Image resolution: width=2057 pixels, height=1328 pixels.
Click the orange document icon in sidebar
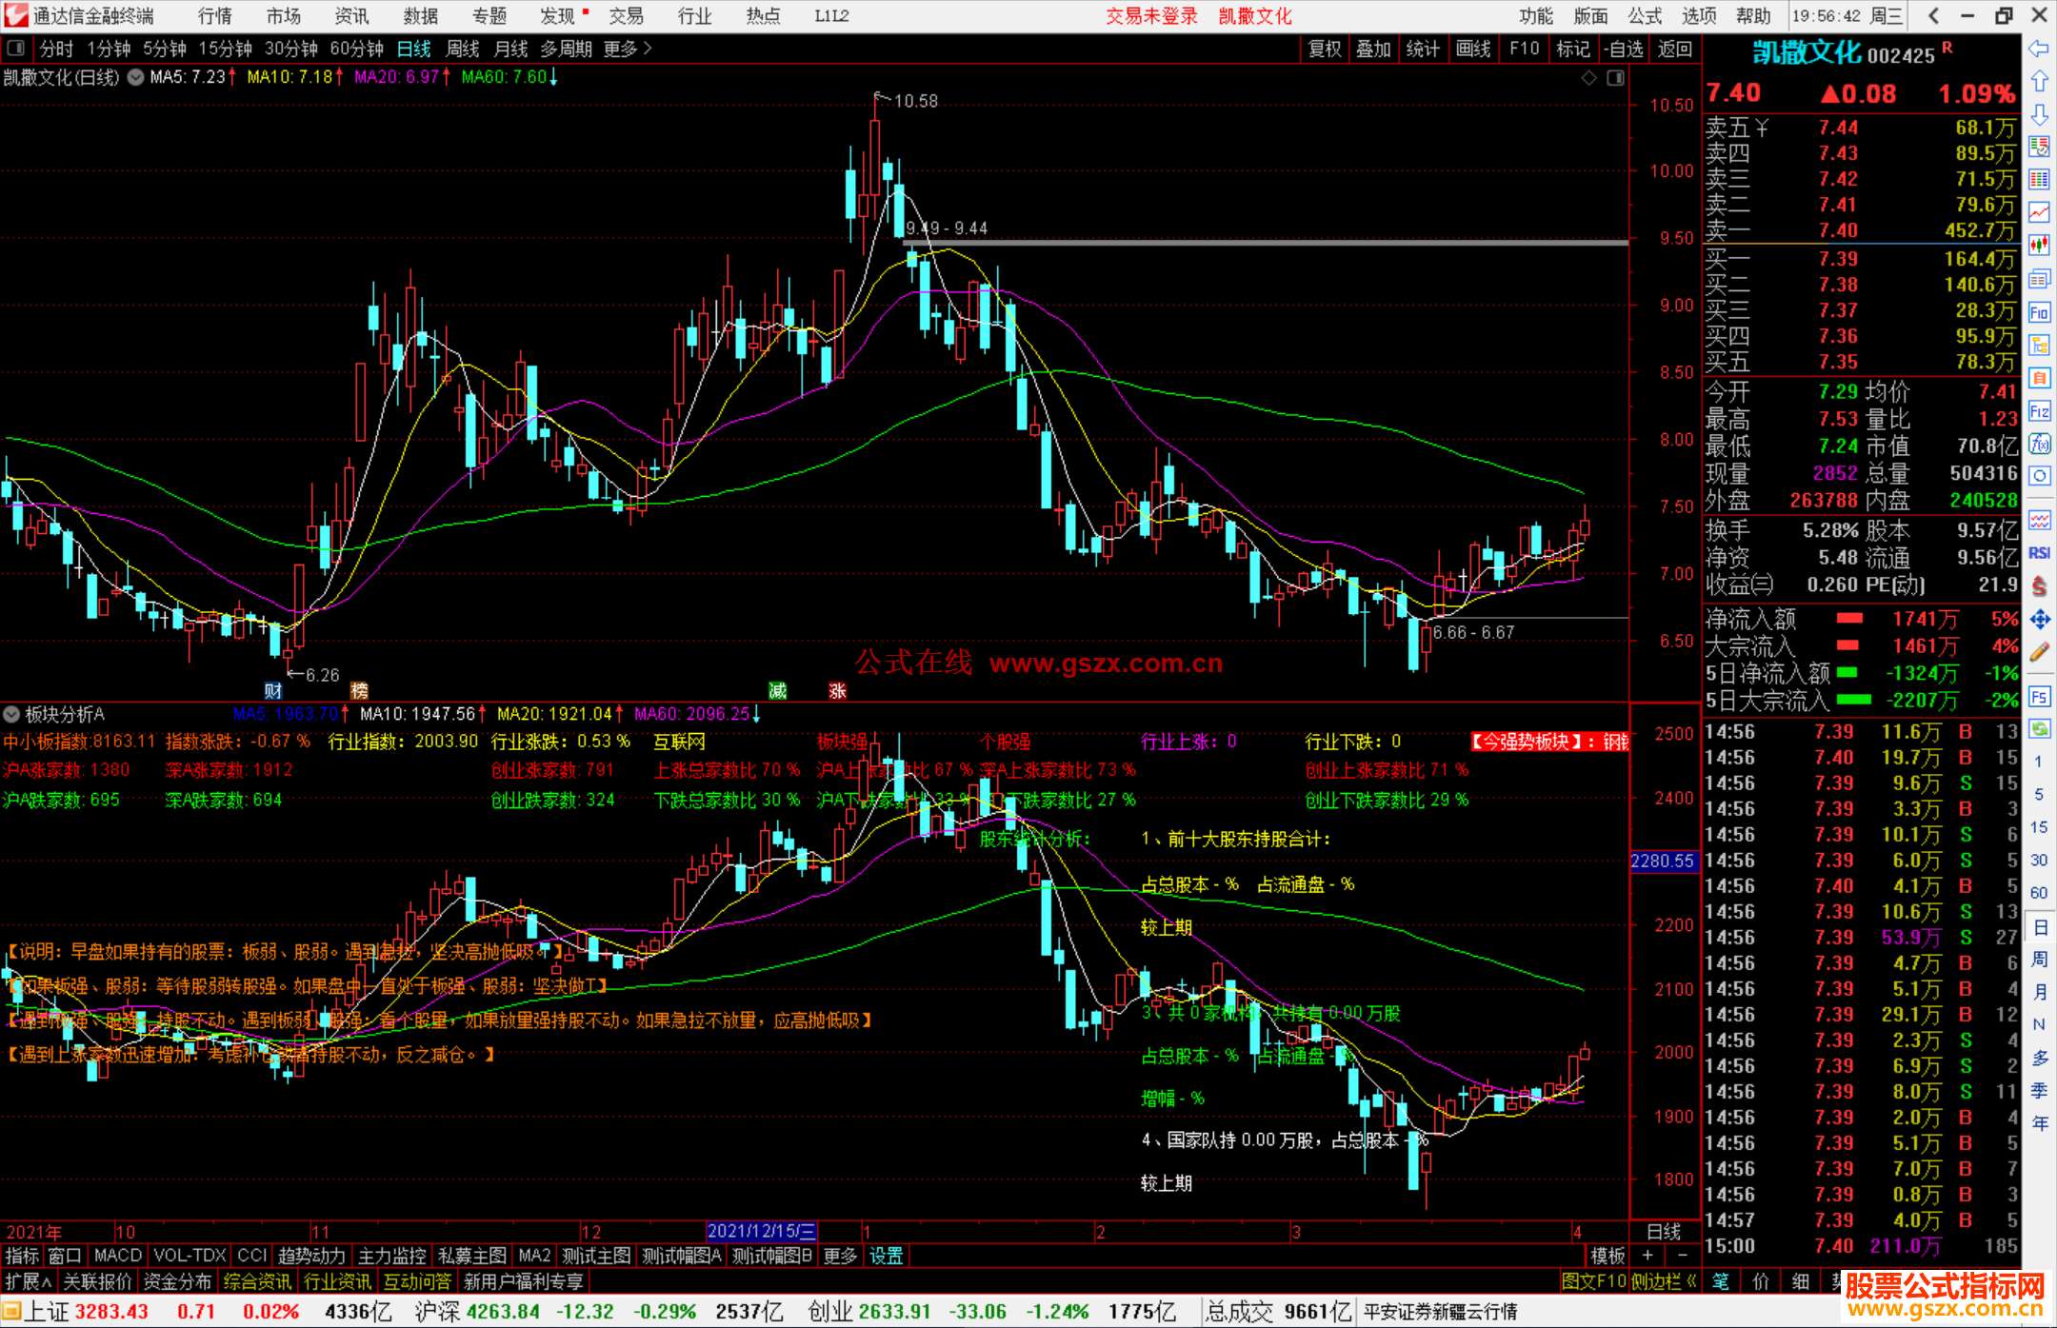coord(2039,378)
